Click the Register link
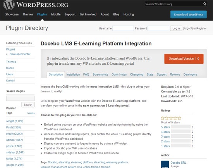213x168 pixels. pyautogui.click(x=201, y=28)
